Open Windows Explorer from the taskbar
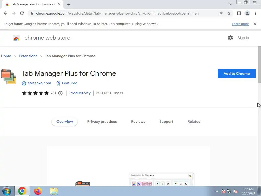Image resolution: width=261 pixels, height=196 pixels. pyautogui.click(x=54, y=191)
